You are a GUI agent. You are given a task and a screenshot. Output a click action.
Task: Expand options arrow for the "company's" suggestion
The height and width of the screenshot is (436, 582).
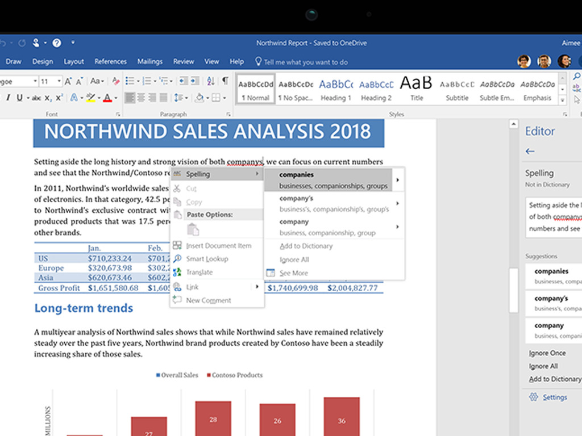[x=397, y=203]
